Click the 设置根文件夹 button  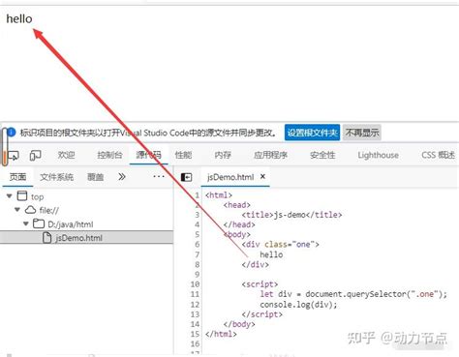point(312,133)
